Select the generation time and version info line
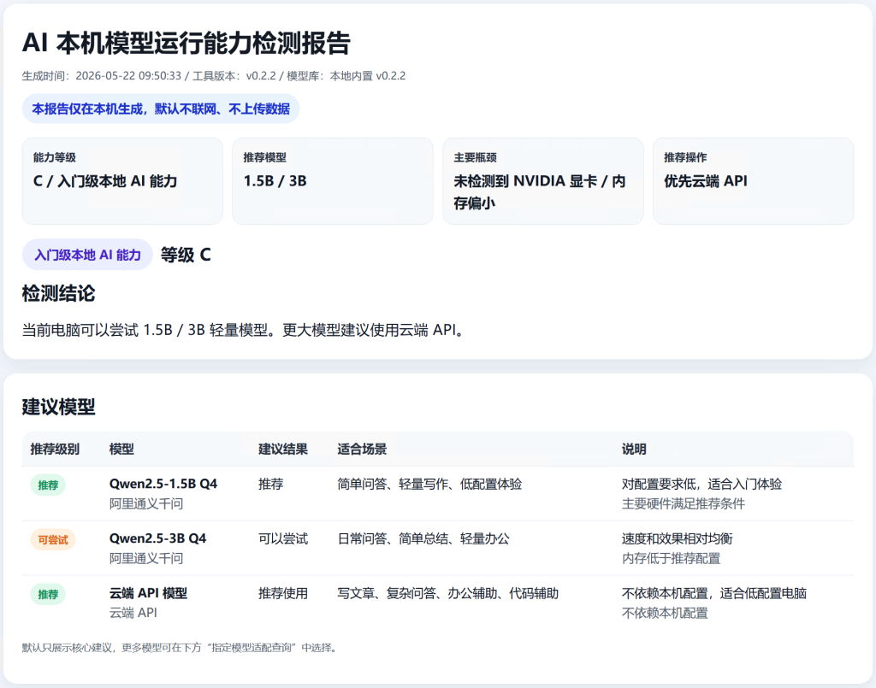This screenshot has height=688, width=876. click(213, 76)
